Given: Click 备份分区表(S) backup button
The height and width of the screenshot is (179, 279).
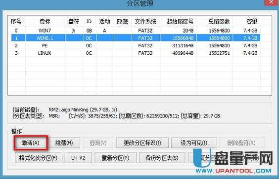Looking at the screenshot, I should 162,158.
